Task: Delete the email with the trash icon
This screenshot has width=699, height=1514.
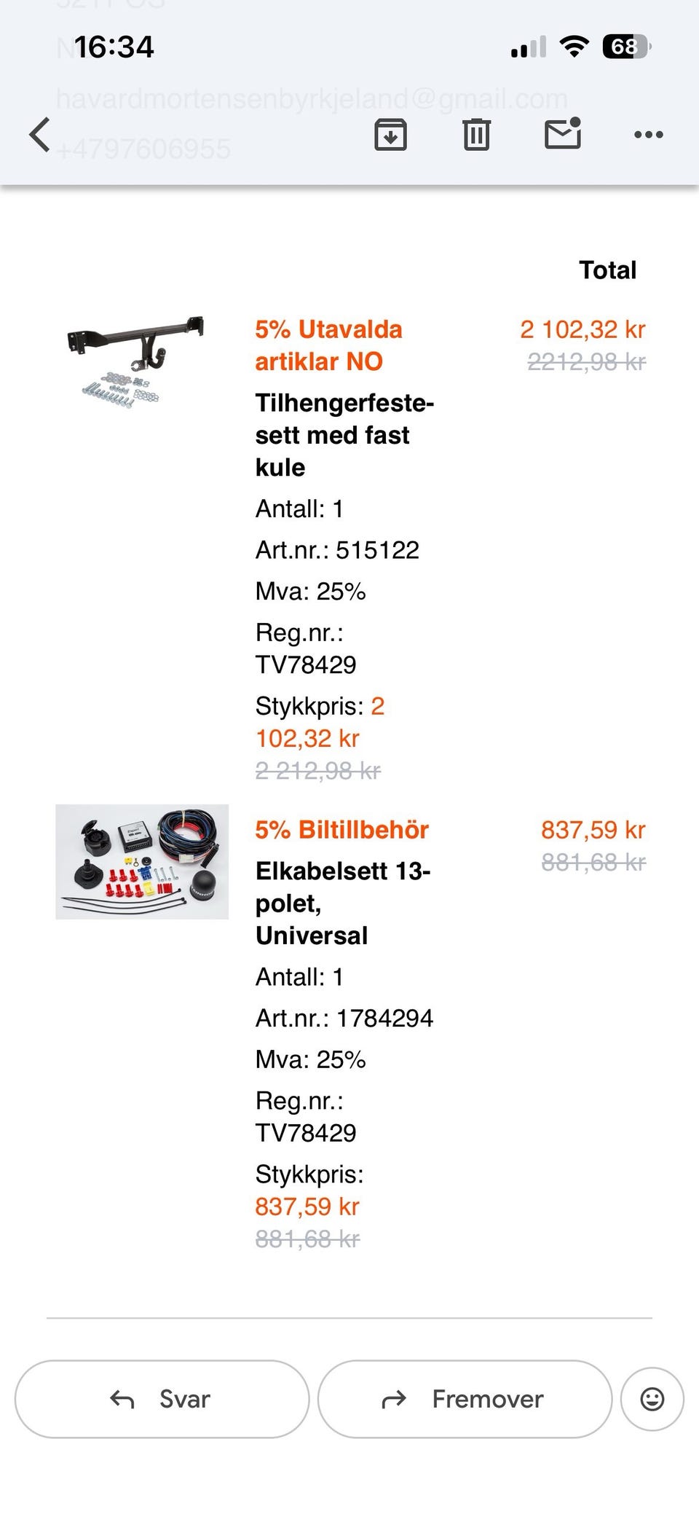Action: (477, 134)
